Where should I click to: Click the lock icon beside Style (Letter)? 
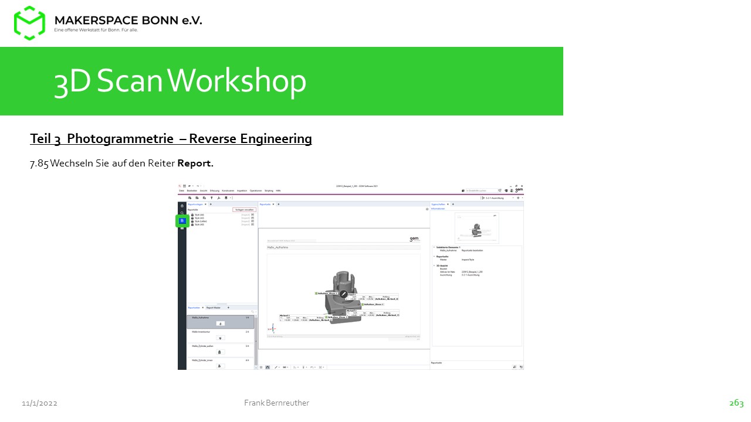point(192,221)
